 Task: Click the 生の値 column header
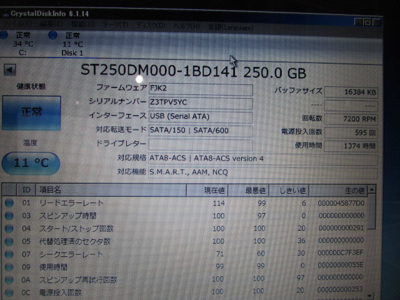click(338, 191)
